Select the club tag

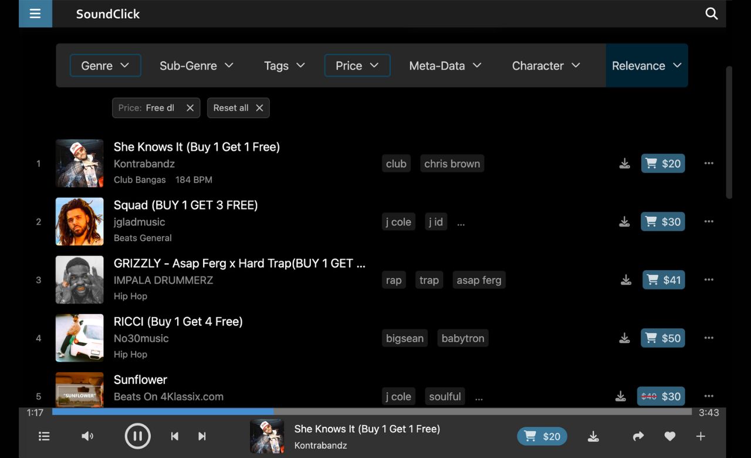tap(396, 164)
